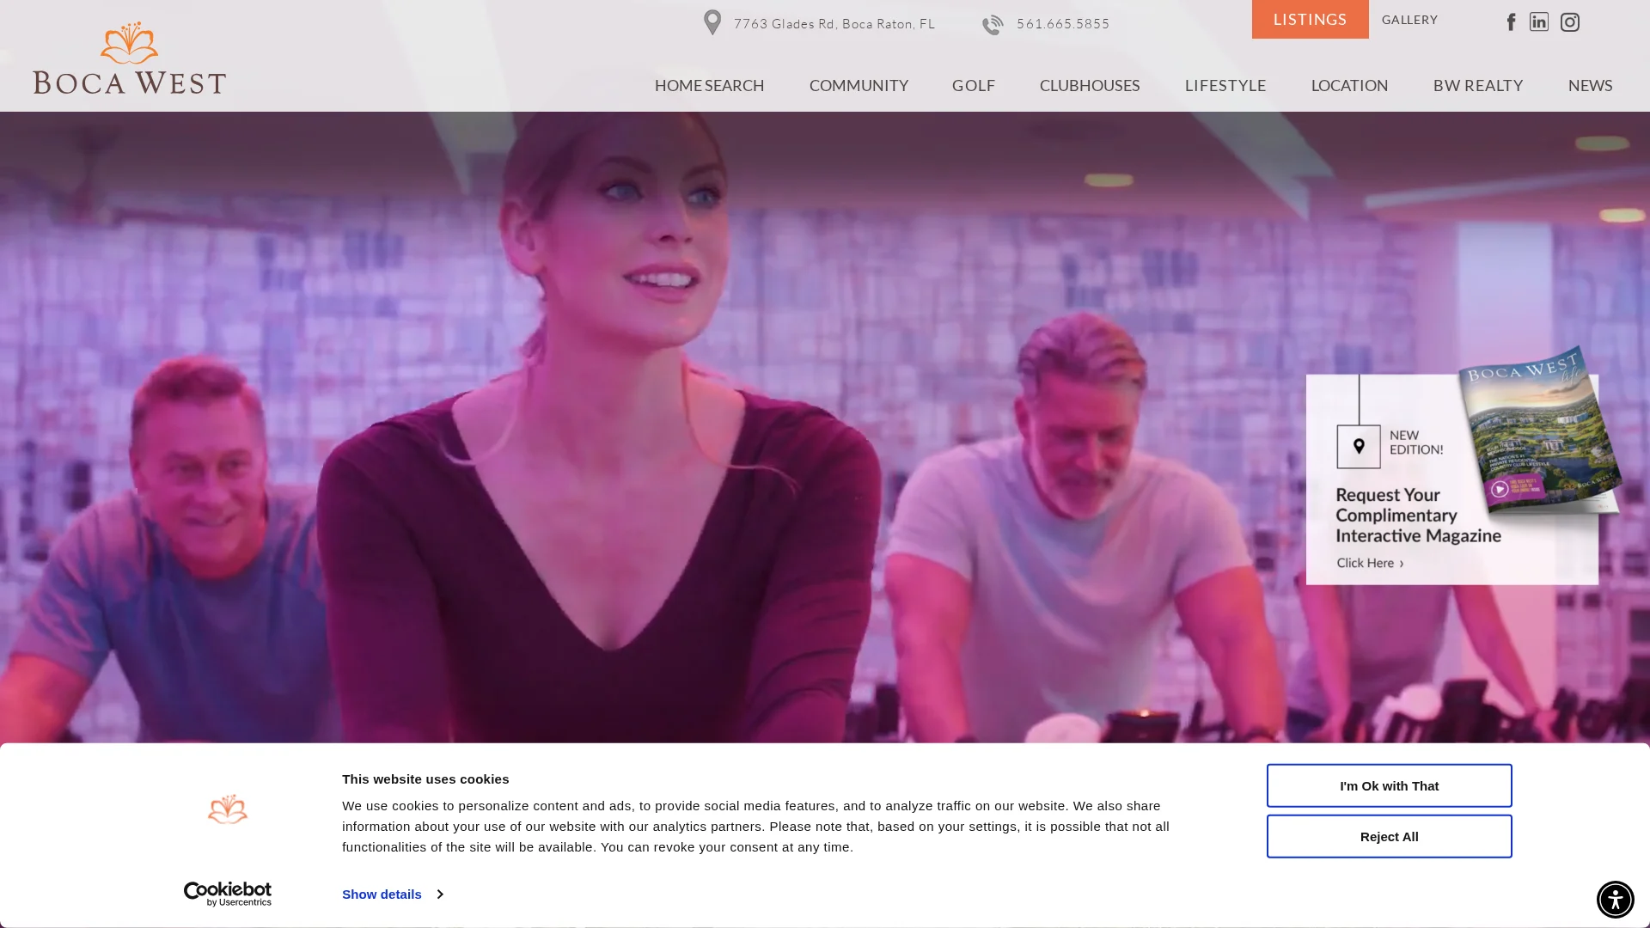Open the accessibility widget icon

click(1616, 900)
